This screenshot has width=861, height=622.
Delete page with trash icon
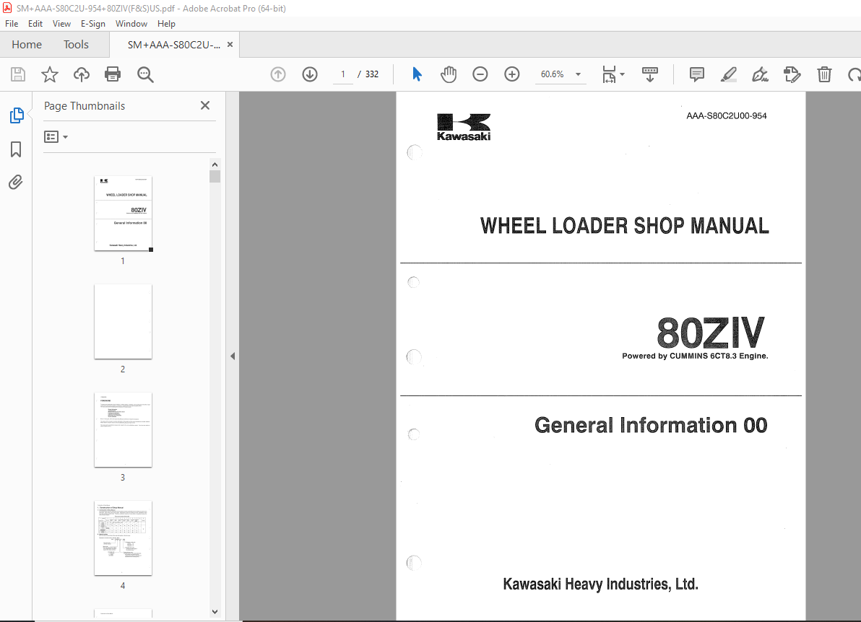tap(824, 74)
